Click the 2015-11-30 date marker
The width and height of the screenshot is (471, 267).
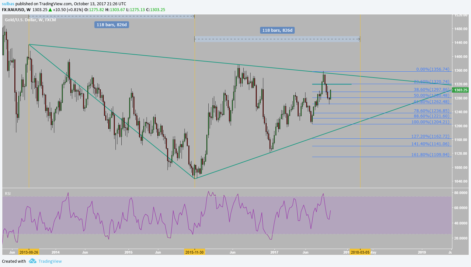pyautogui.click(x=195, y=252)
